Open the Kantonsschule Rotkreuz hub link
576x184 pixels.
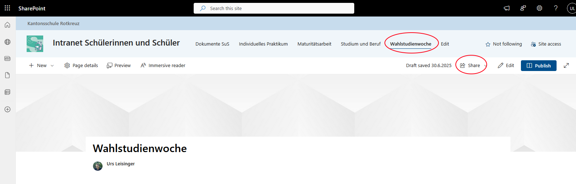coord(53,23)
